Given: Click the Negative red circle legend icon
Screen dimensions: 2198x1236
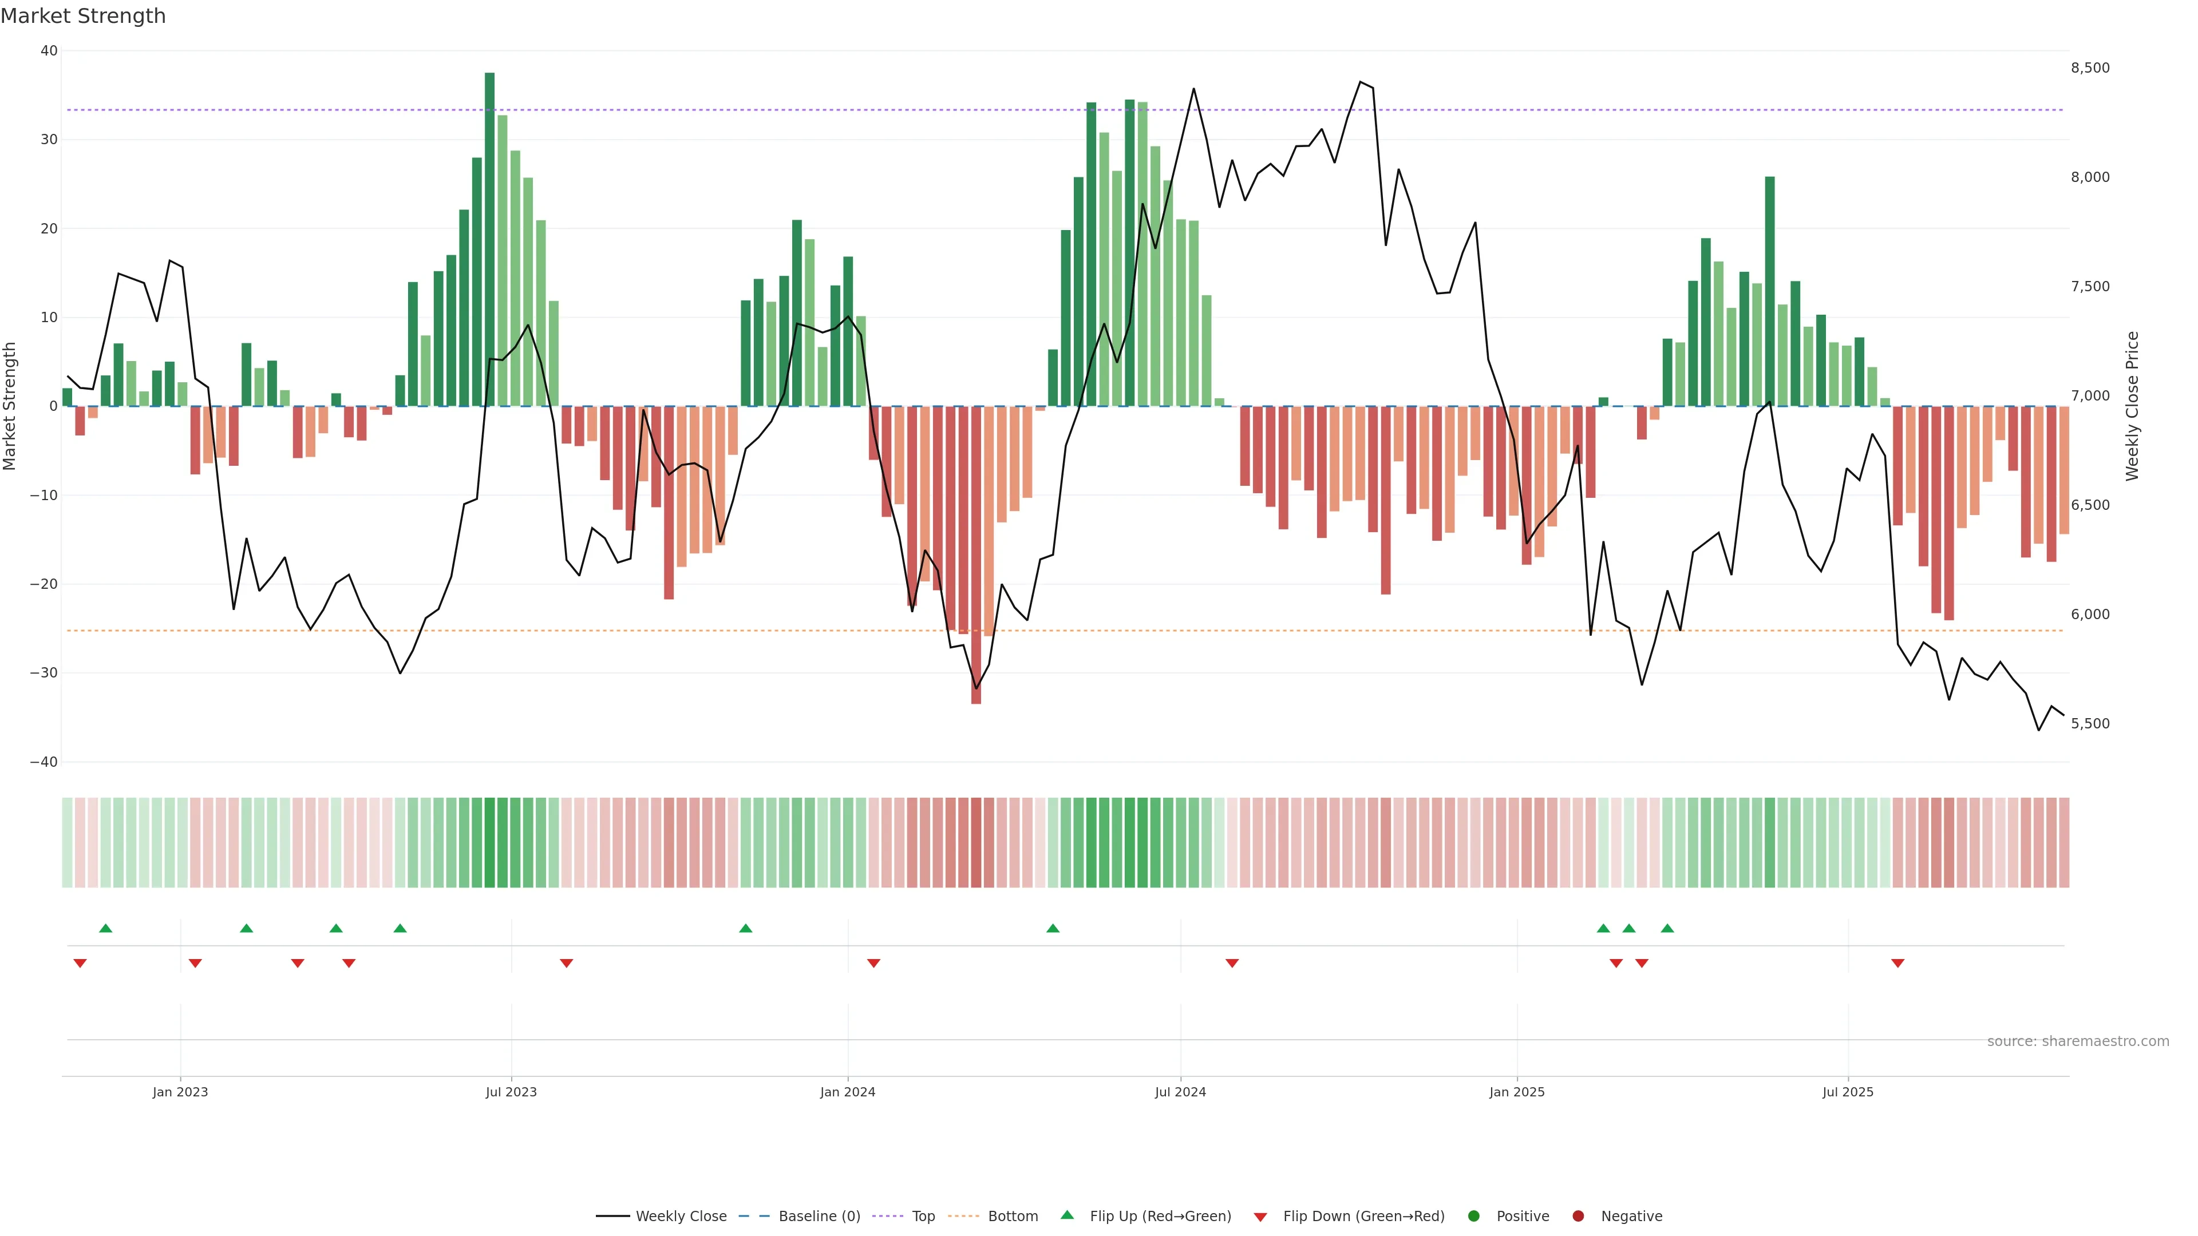Looking at the screenshot, I should (1578, 1217).
